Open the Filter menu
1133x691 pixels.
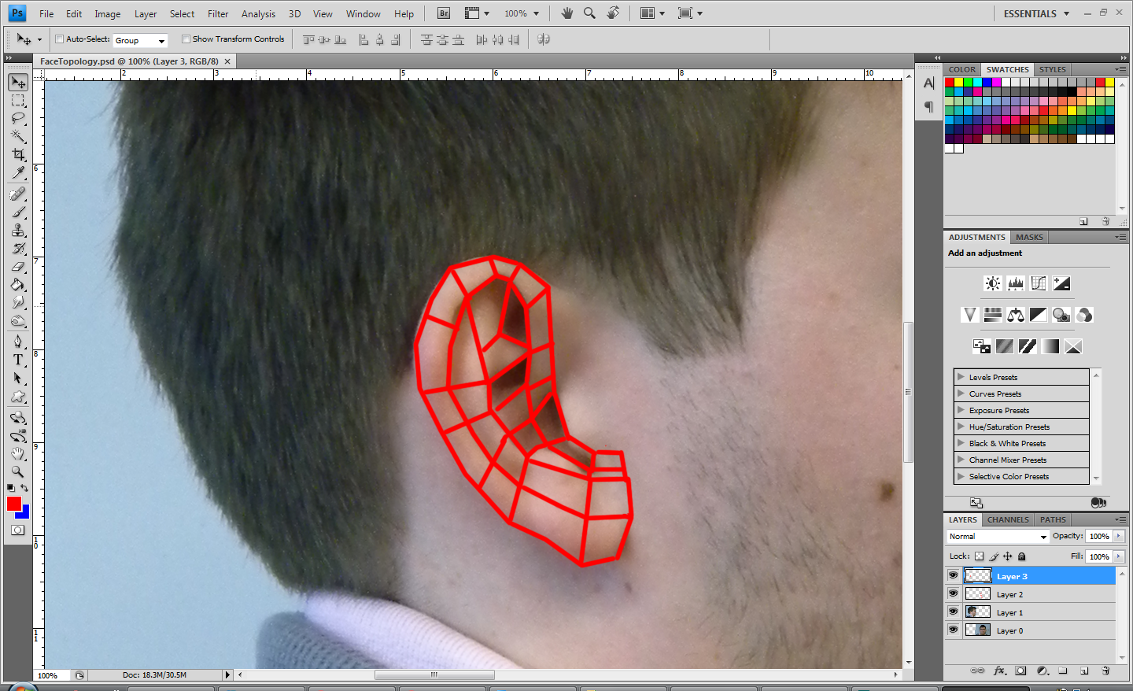coord(218,13)
